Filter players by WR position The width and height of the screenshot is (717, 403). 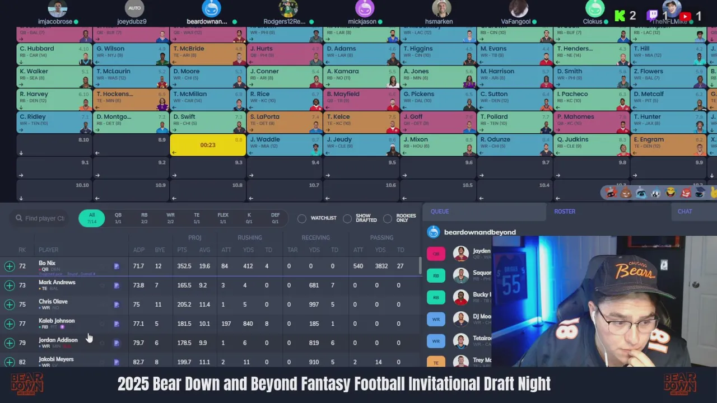coord(170,218)
